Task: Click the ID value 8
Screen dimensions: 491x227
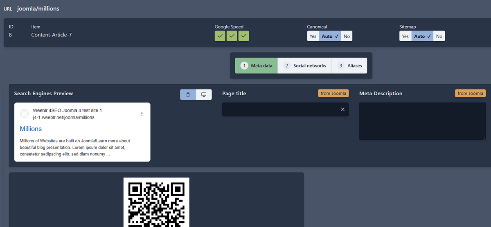Action: [10, 35]
